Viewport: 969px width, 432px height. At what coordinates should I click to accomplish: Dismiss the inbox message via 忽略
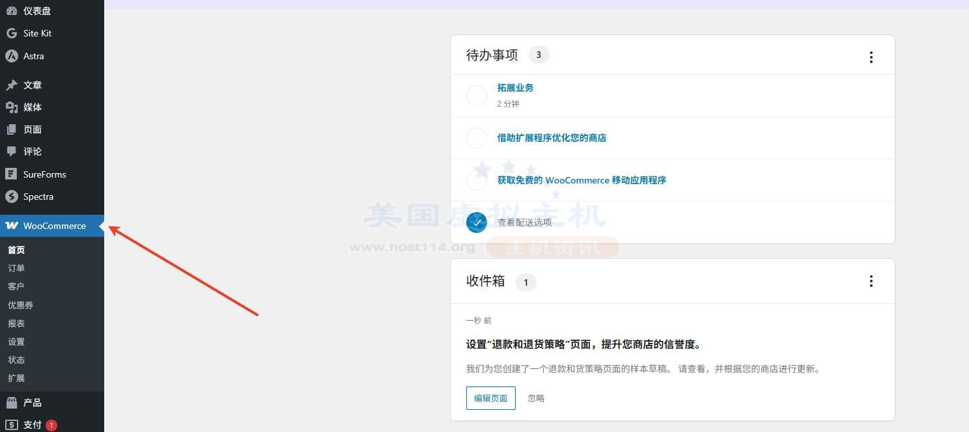point(535,398)
